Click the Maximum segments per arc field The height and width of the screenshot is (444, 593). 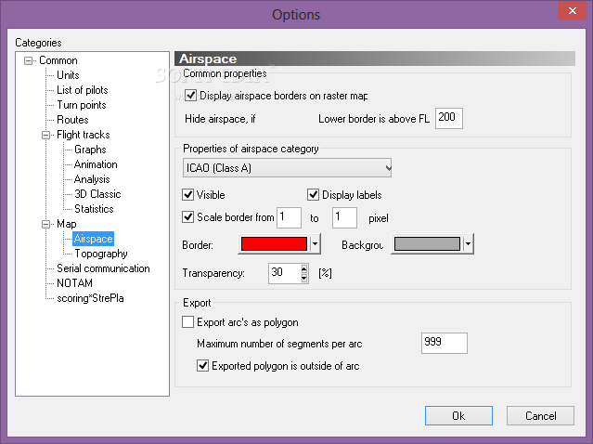pos(445,343)
